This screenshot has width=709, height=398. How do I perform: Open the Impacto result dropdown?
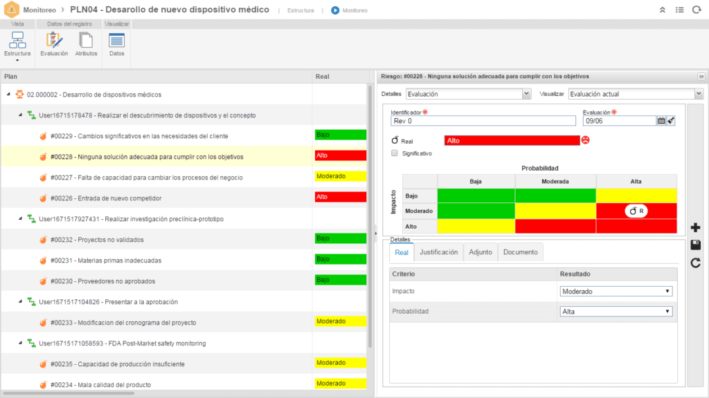[616, 292]
